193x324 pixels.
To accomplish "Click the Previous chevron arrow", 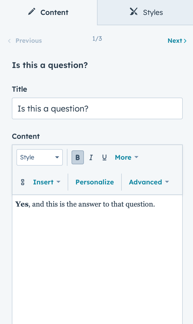I will (x=10, y=41).
